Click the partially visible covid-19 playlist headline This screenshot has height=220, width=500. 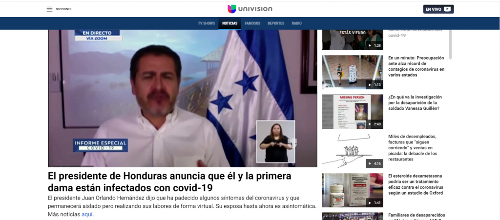(x=415, y=33)
